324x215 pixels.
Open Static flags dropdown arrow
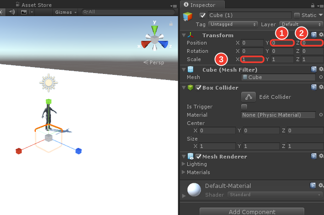tap(321, 15)
